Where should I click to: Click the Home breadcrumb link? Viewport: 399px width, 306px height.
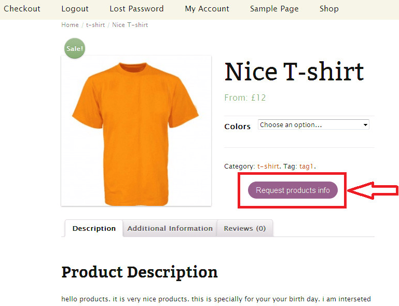pos(70,25)
